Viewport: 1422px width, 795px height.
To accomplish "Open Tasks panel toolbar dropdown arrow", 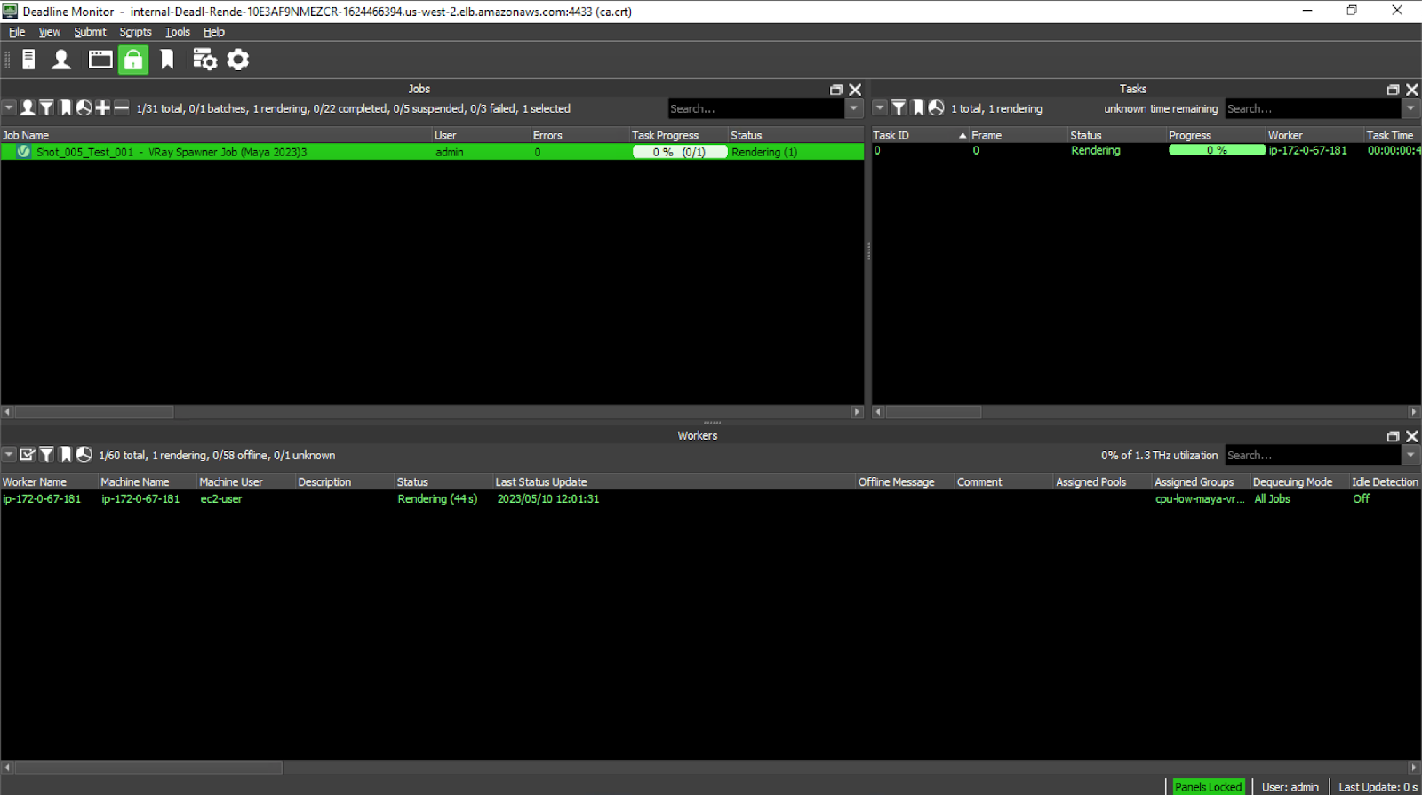I will pyautogui.click(x=880, y=108).
